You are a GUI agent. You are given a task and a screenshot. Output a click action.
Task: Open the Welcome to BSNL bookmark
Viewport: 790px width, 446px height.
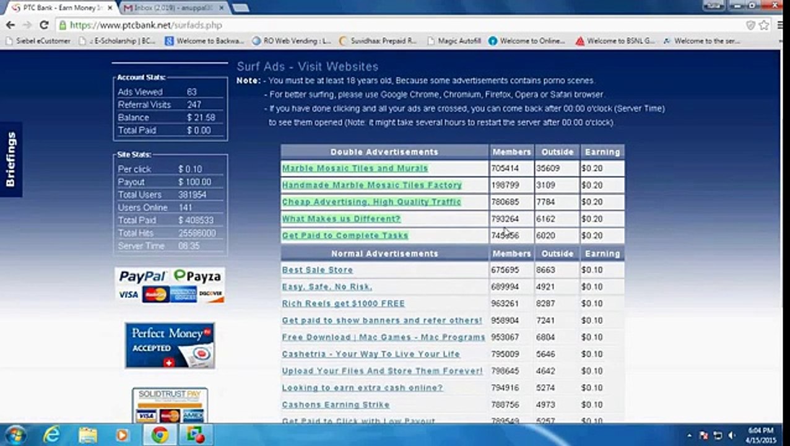coord(615,41)
